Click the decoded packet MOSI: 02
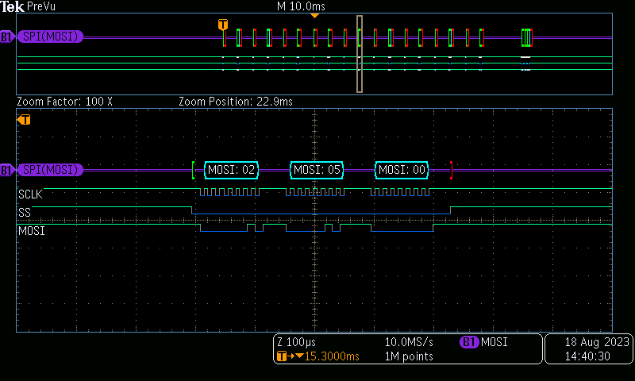The width and height of the screenshot is (635, 381). tap(231, 170)
